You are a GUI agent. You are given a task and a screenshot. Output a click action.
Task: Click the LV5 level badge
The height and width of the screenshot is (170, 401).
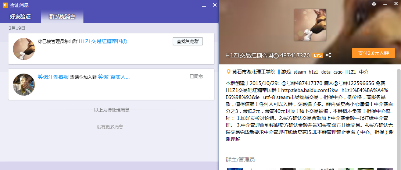[x=318, y=55]
